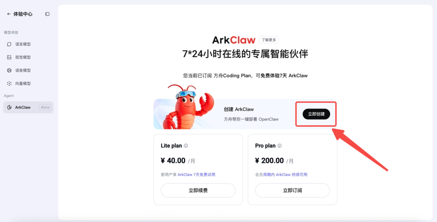437x222 pixels.
Task: Open the ArkClaw 7天免费试用 link
Action: tap(197, 175)
